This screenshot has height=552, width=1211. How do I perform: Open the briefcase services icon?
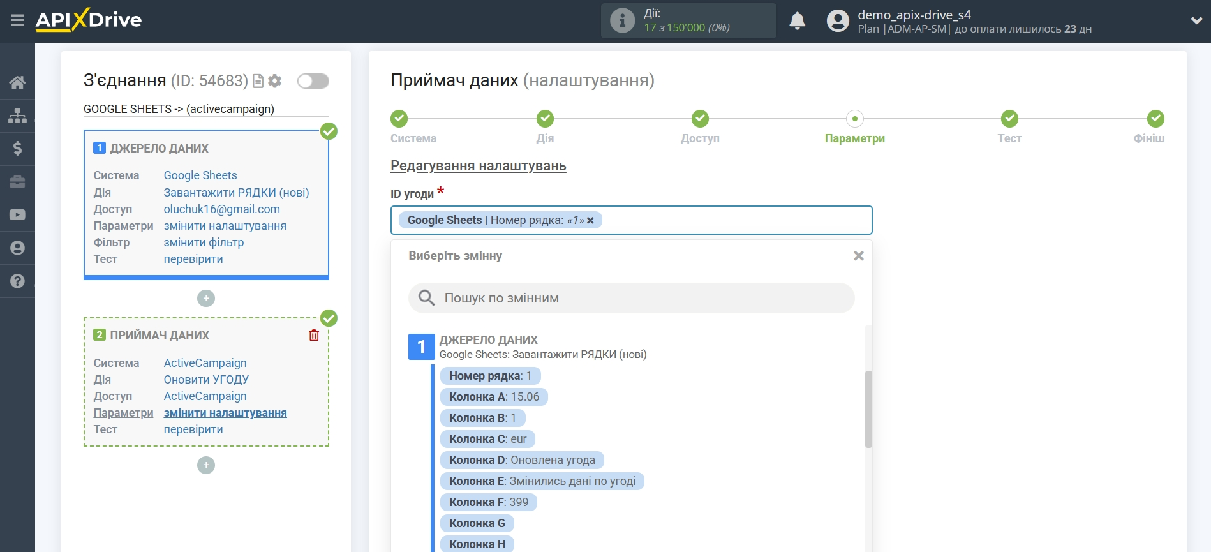click(x=17, y=182)
